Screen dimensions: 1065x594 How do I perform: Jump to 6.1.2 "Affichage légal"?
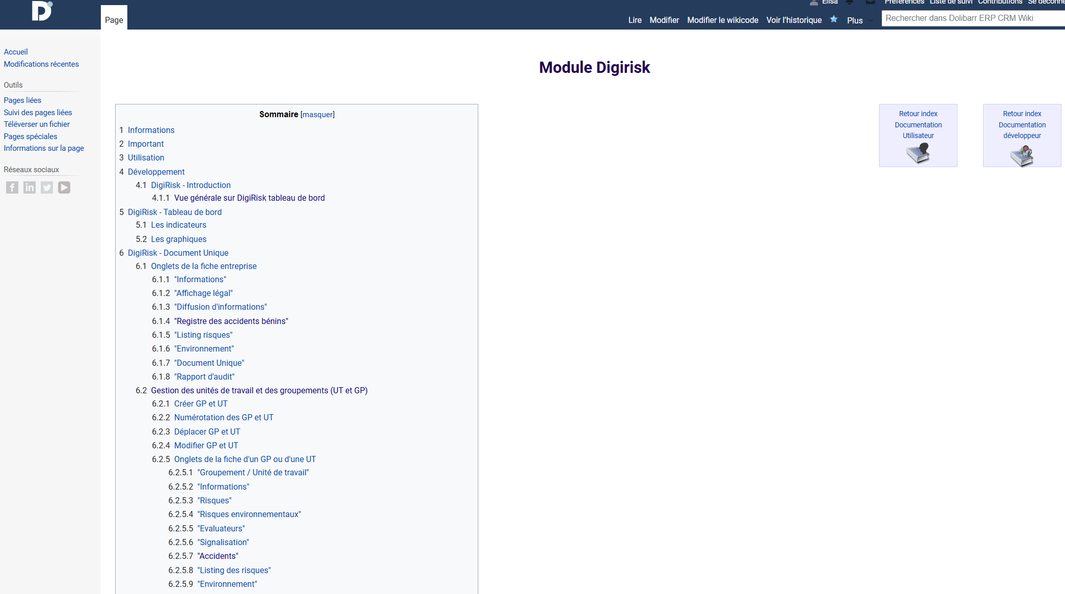203,293
